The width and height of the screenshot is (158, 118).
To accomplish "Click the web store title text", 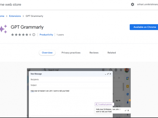I will [x=11, y=4].
